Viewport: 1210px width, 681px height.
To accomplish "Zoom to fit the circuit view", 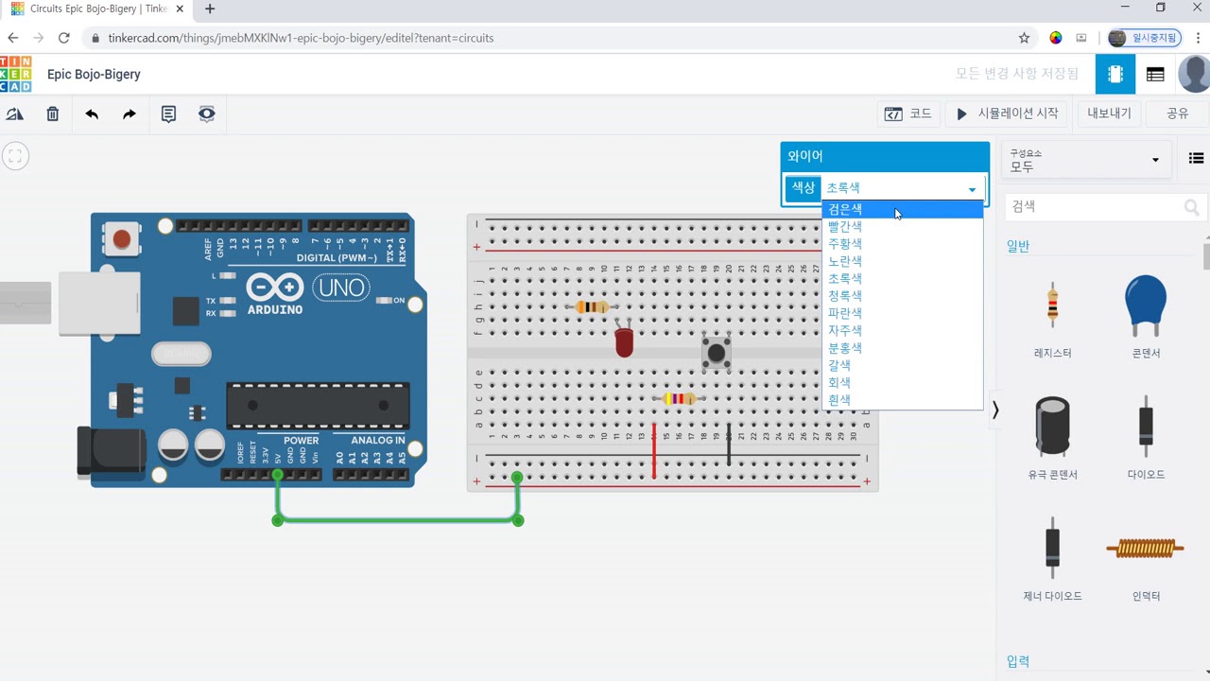I will (15, 156).
